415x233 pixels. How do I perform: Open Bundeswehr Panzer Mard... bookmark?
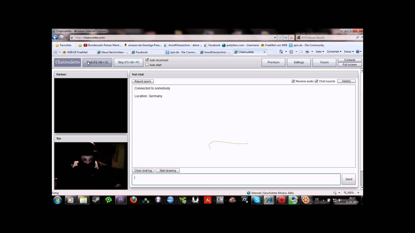click(102, 45)
